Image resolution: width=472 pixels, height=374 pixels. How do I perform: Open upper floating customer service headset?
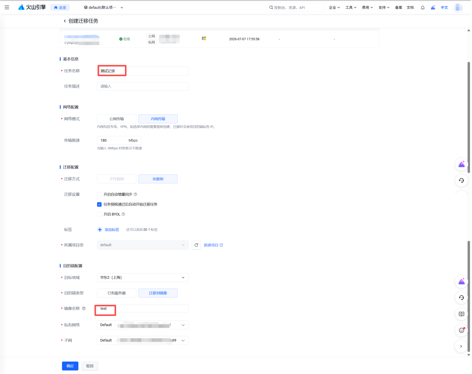click(462, 180)
